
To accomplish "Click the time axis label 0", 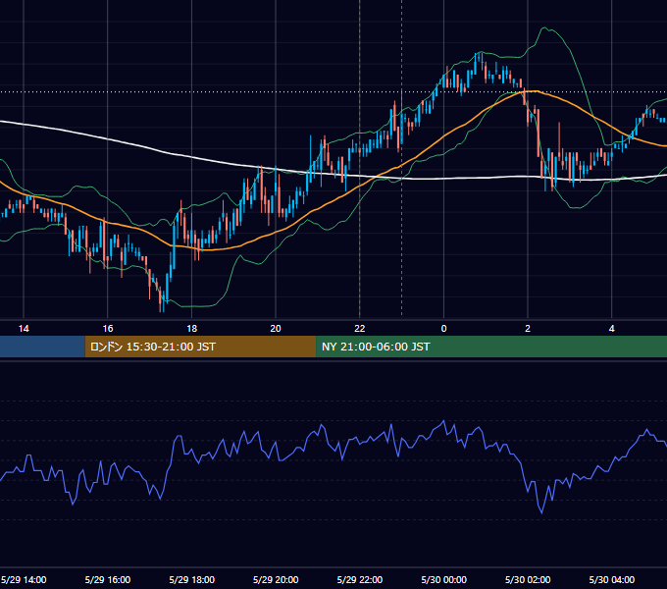I will pyautogui.click(x=443, y=329).
